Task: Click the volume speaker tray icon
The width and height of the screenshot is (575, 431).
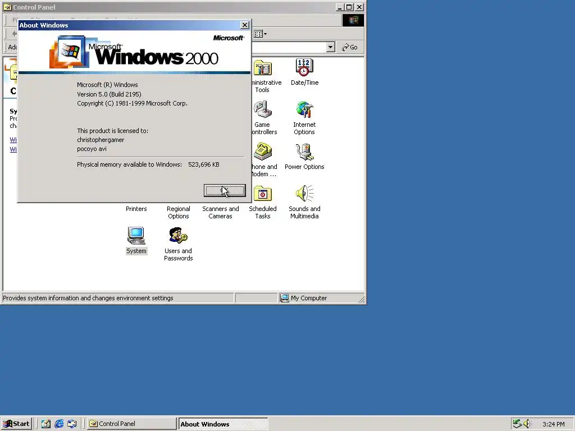Action: (527, 424)
